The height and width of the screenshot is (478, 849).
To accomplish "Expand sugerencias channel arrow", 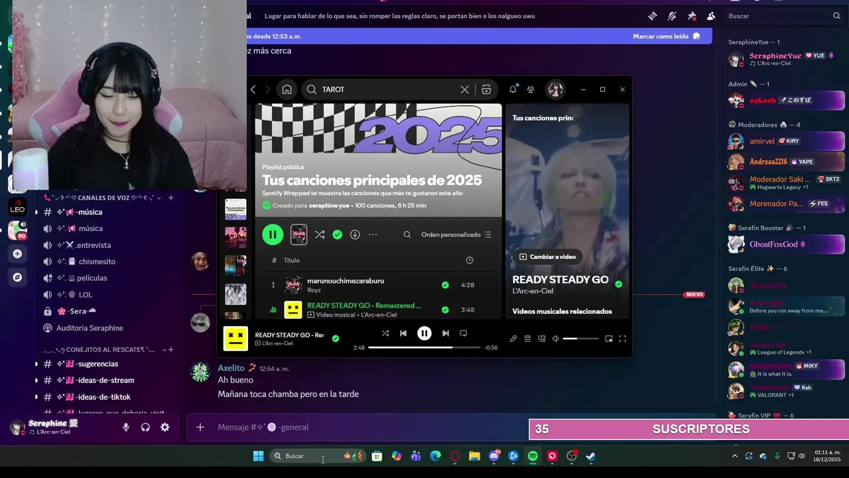I will pos(36,364).
